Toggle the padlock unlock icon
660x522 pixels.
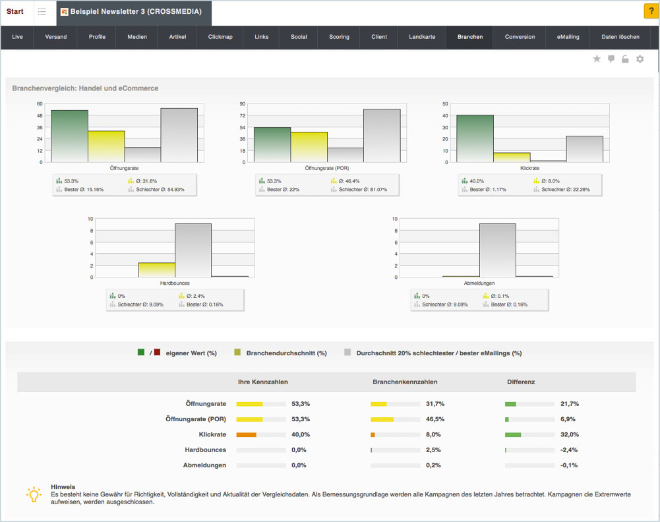tap(625, 59)
